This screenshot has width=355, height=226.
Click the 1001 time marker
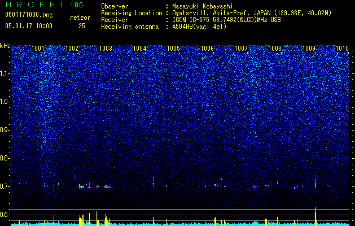point(38,48)
